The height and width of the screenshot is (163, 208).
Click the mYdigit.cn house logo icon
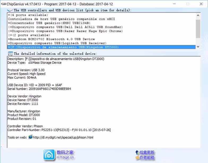pos(49,155)
